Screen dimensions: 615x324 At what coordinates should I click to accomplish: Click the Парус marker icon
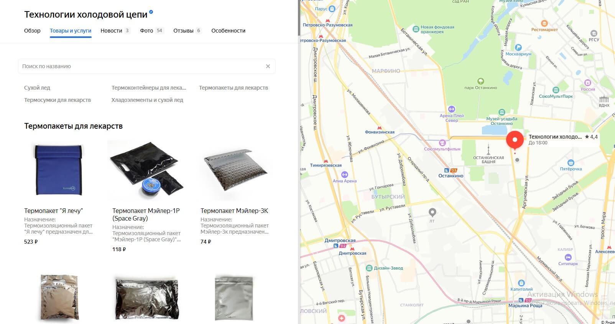[332, 9]
